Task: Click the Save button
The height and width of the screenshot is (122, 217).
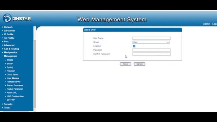Action: click(125, 64)
